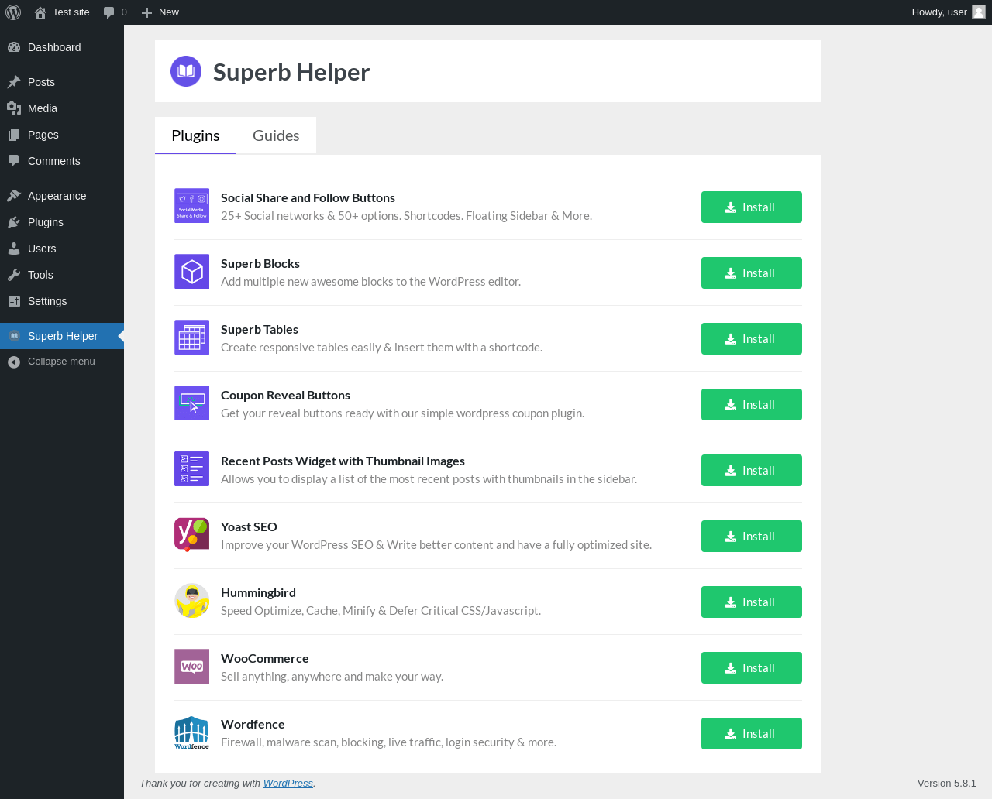Open the Pages menu item

point(62,135)
